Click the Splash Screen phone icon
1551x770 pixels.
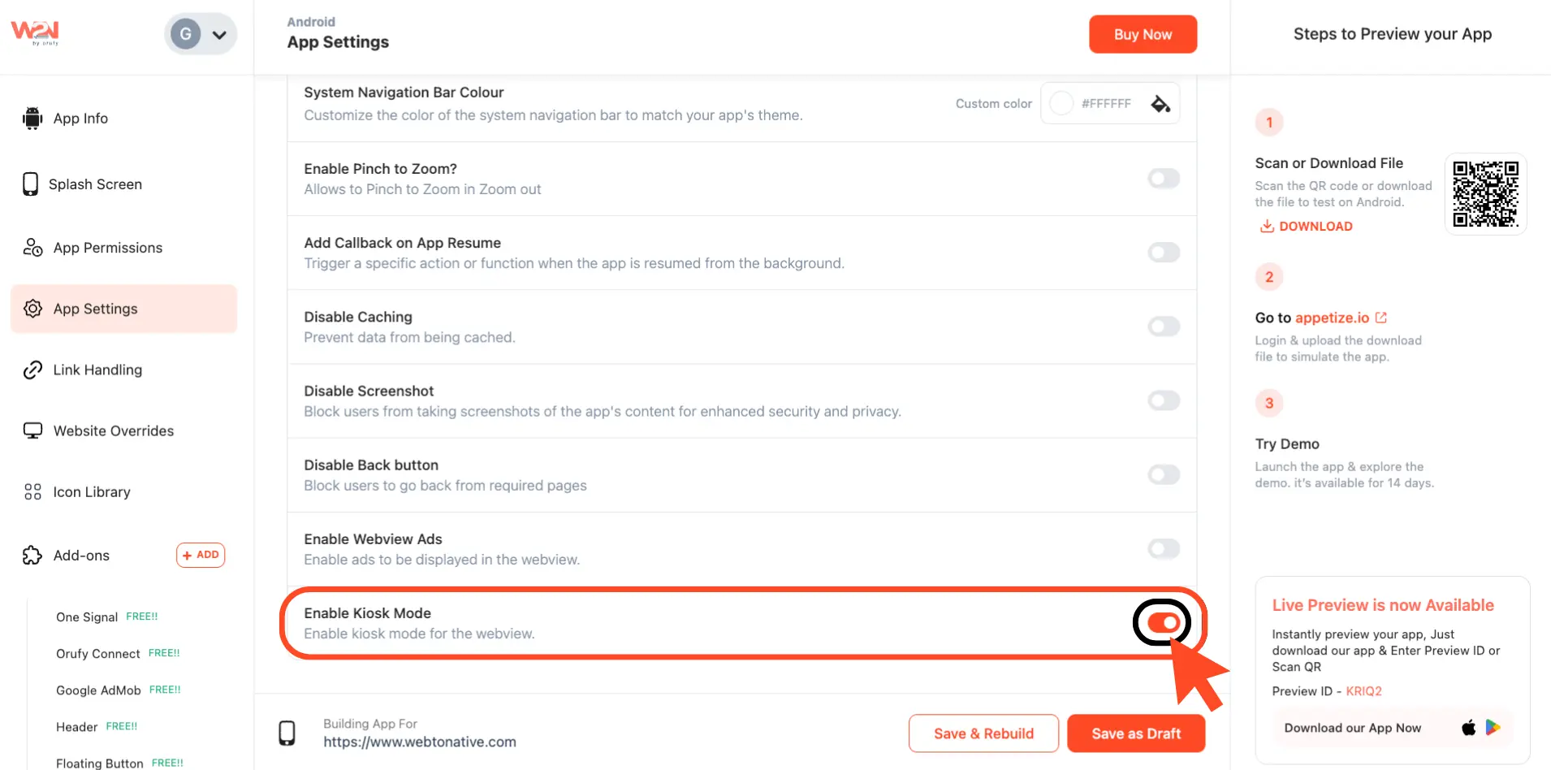pyautogui.click(x=31, y=184)
